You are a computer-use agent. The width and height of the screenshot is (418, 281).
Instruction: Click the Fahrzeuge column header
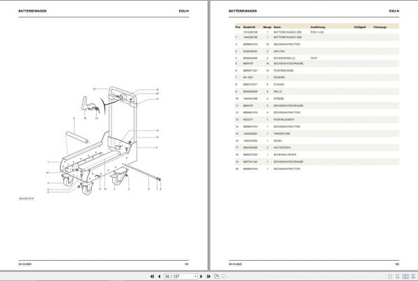[x=380, y=27]
